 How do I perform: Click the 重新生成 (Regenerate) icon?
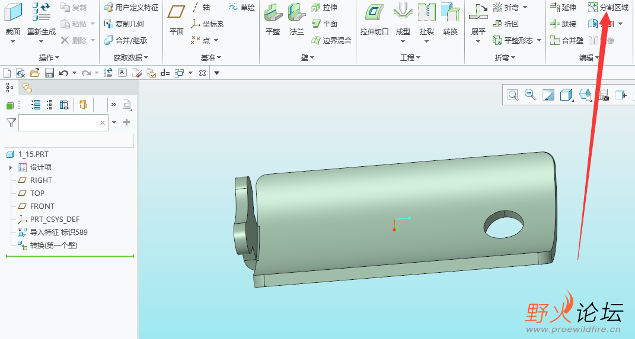[42, 12]
